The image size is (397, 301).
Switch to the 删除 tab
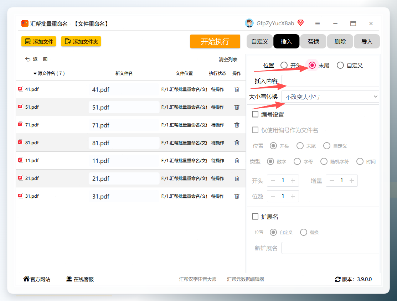point(340,41)
